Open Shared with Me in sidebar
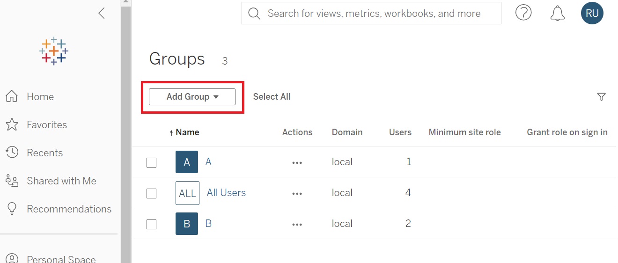This screenshot has height=263, width=618. [61, 181]
